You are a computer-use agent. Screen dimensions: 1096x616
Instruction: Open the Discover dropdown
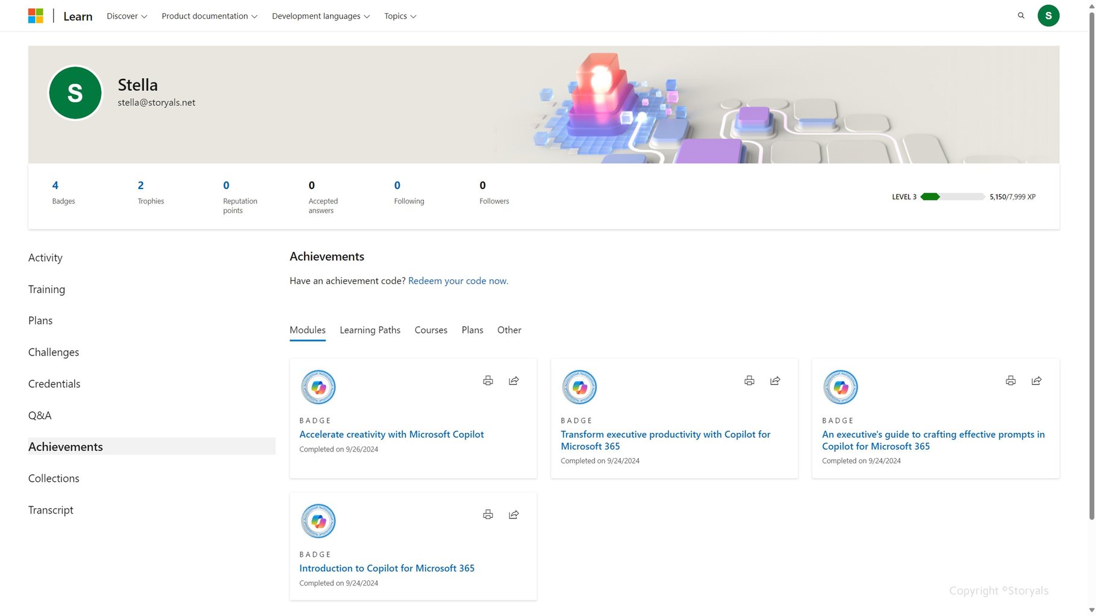126,16
